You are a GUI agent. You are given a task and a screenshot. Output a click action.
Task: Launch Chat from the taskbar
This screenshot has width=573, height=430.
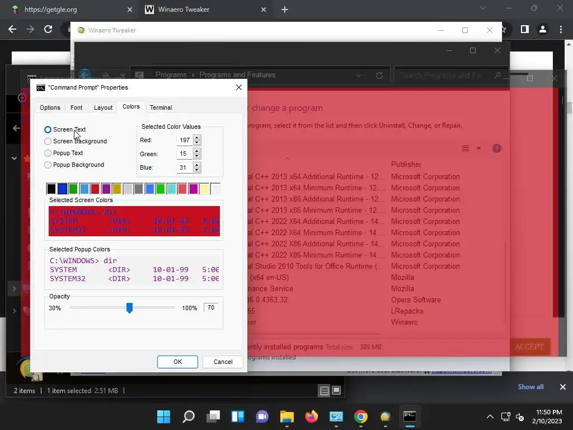262,417
